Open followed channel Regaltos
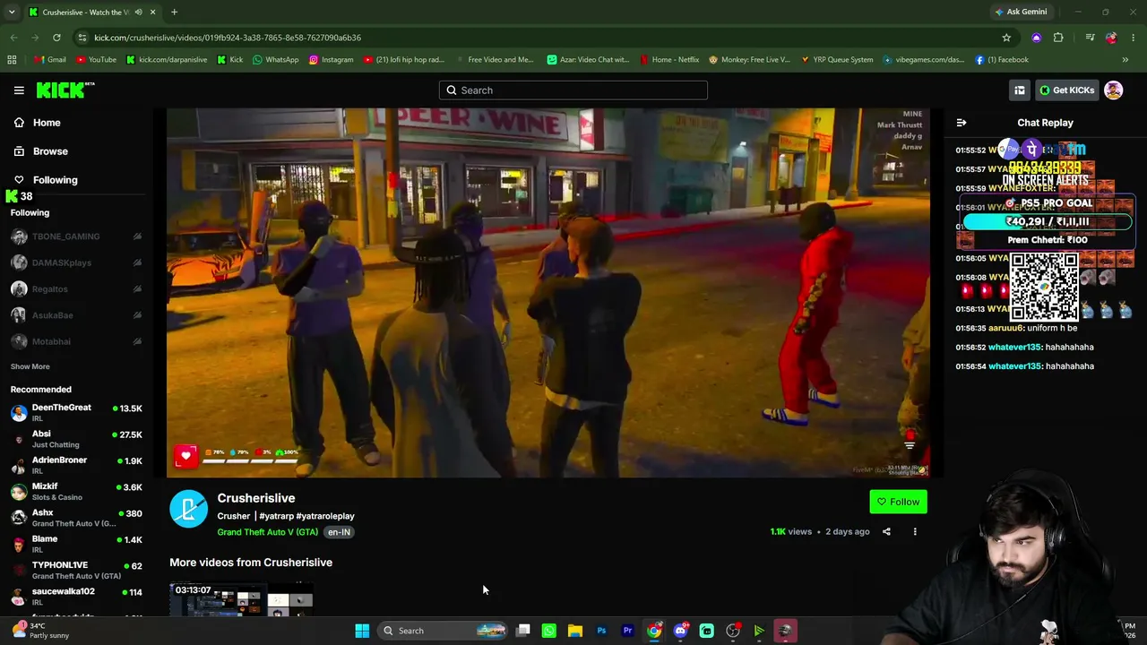 click(49, 289)
